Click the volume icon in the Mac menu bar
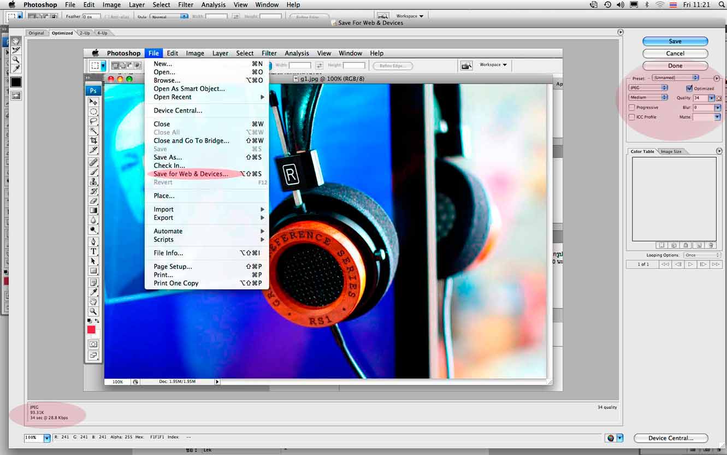 pos(620,4)
